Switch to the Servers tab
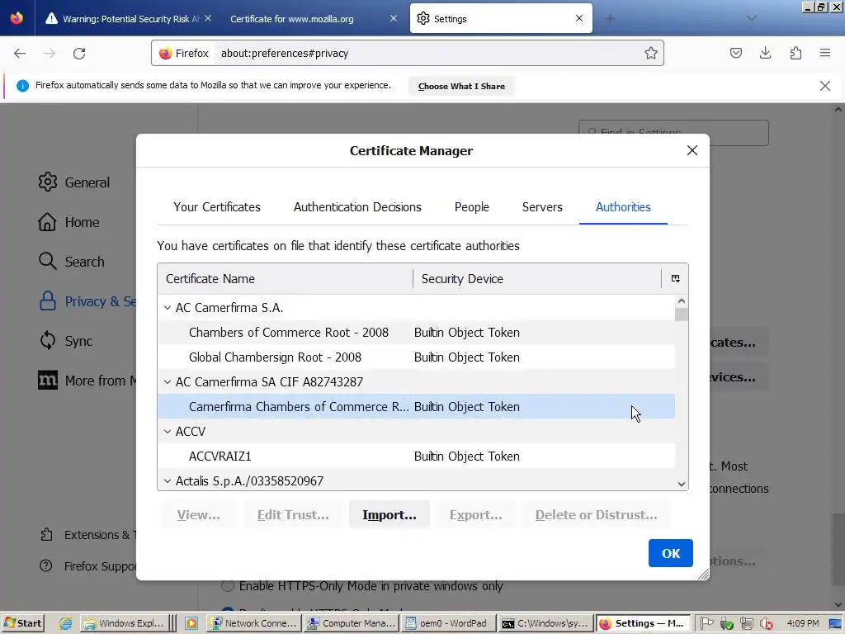845x634 pixels. pyautogui.click(x=542, y=207)
